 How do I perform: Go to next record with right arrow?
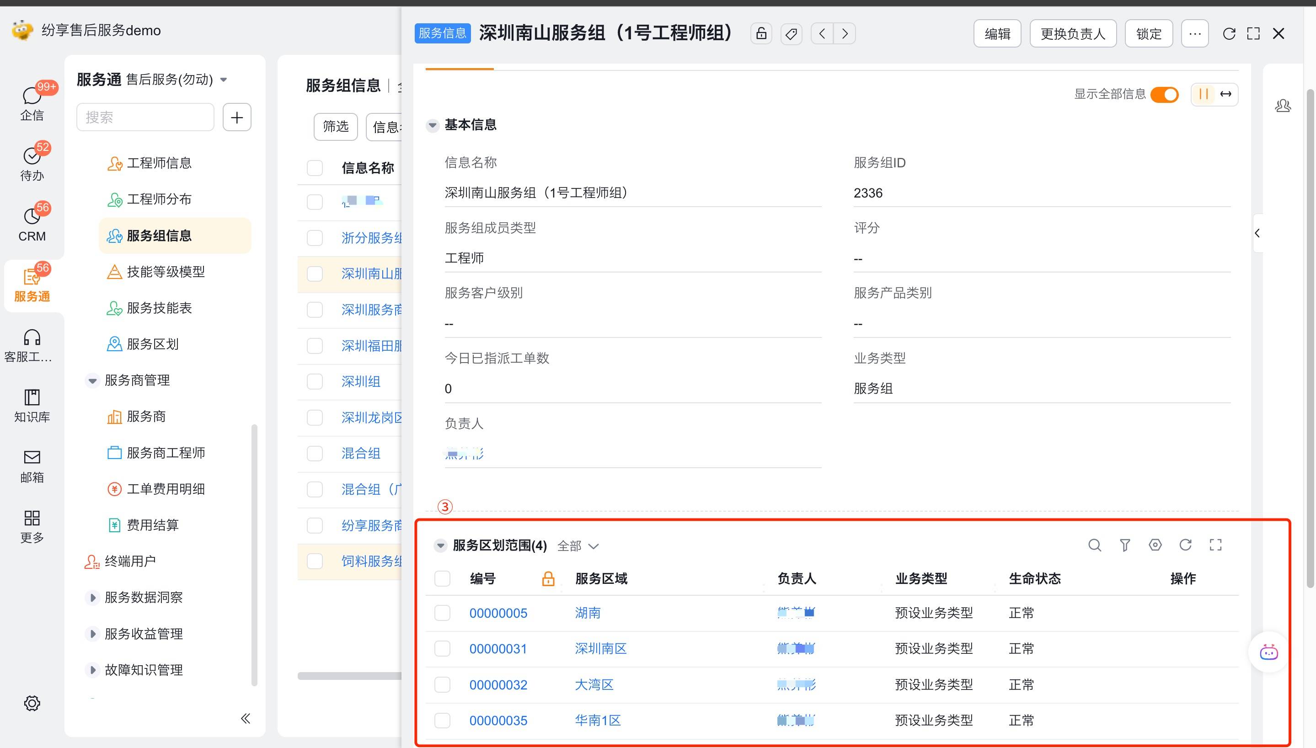click(x=845, y=33)
